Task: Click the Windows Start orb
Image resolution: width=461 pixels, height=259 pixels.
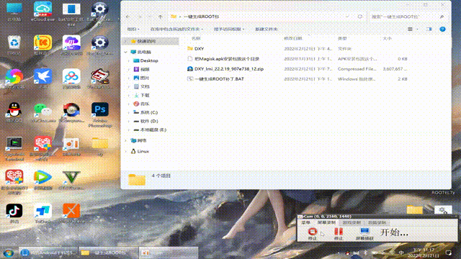Action: point(9,253)
